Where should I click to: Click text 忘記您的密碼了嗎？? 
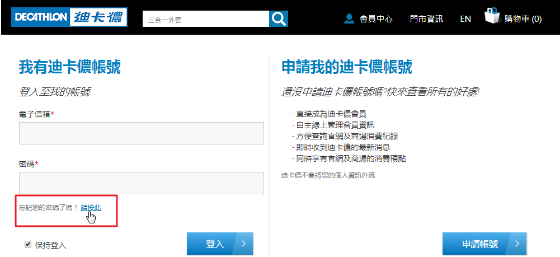click(x=48, y=208)
